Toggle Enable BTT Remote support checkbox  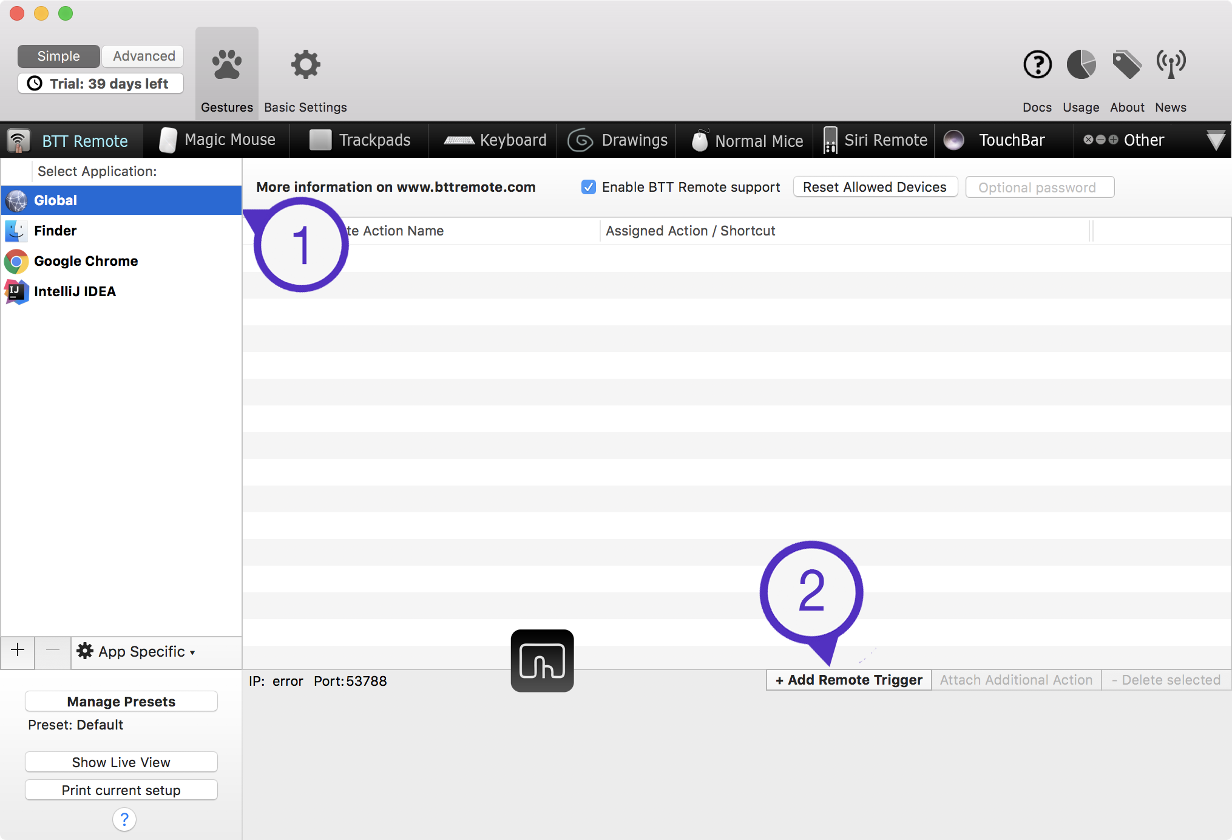coord(588,187)
